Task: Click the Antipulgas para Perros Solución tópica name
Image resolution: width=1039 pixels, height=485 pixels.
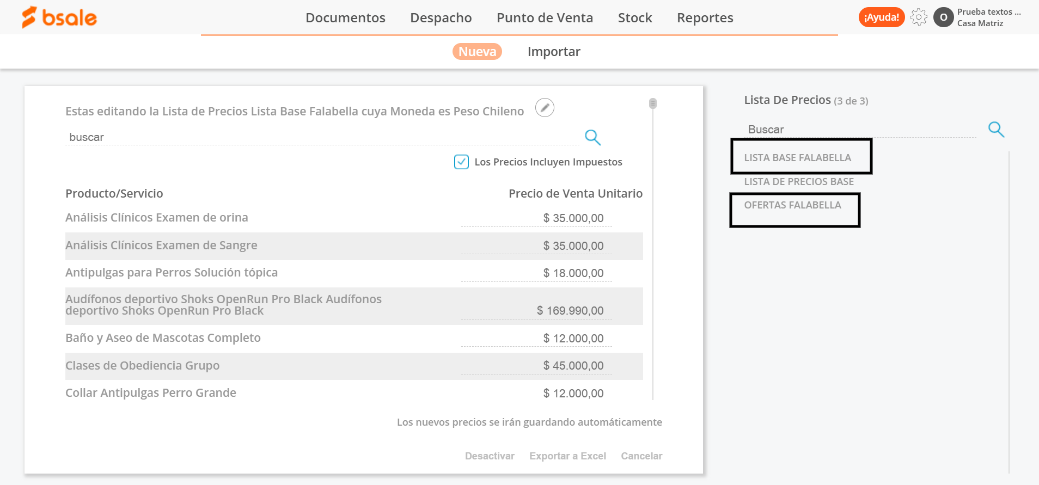Action: click(x=172, y=273)
